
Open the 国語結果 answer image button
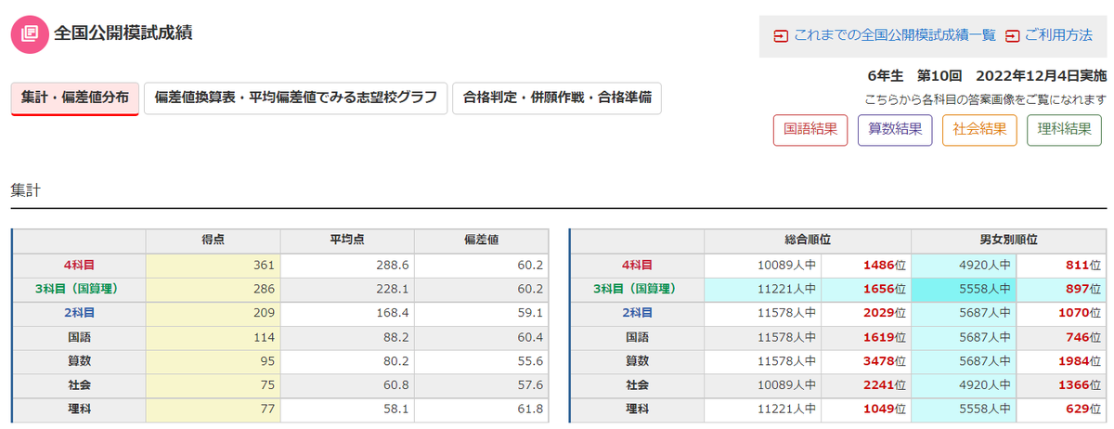coord(810,130)
